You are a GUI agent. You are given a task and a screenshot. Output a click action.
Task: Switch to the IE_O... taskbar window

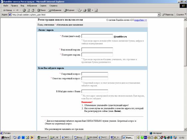click(x=116, y=138)
